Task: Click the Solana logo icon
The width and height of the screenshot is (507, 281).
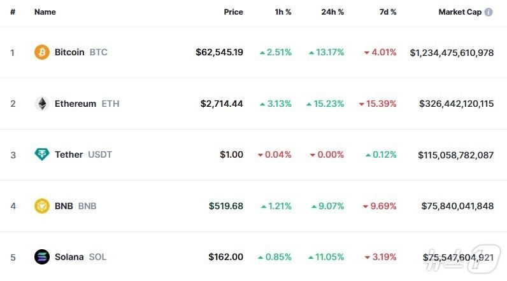Action: (42, 257)
